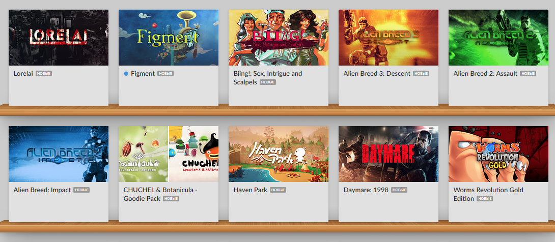Click the Lorelai title text

pyautogui.click(x=23, y=74)
